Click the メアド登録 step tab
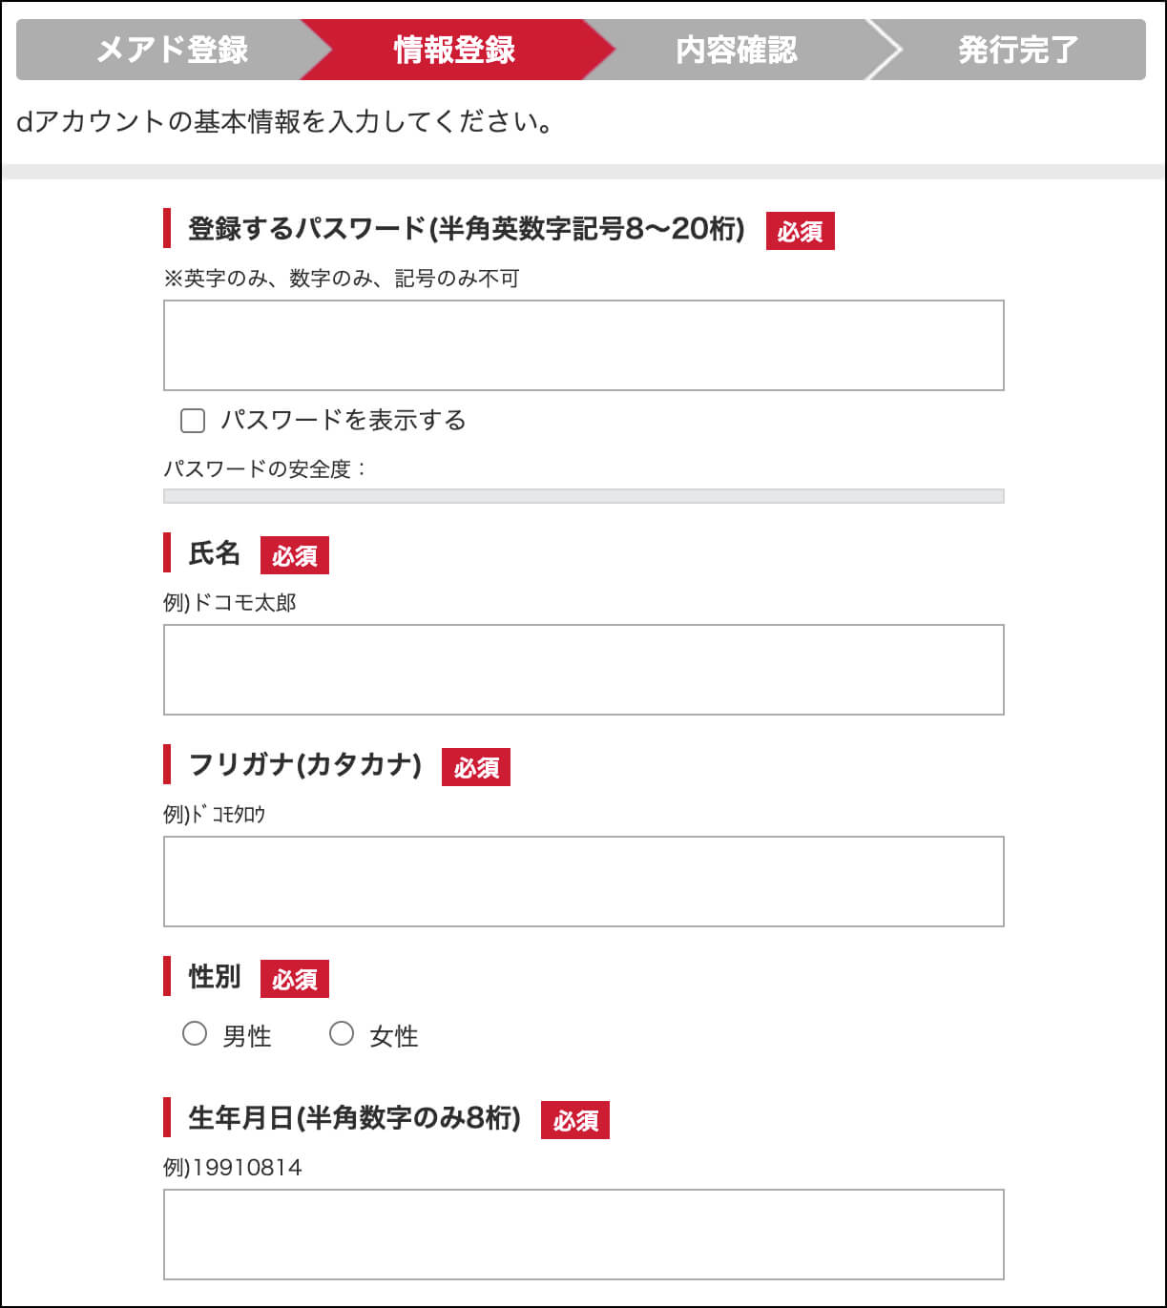Screen dimensions: 1167x1308 tap(172, 50)
